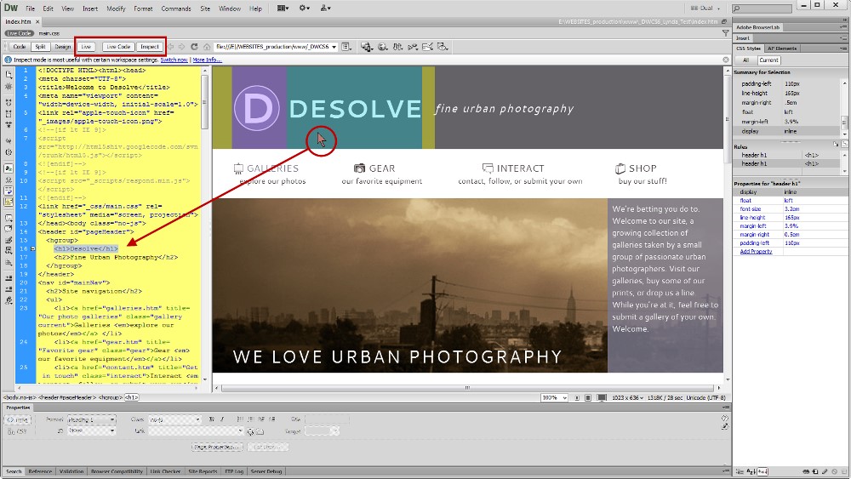Click W3C Validation icon
The image size is (851, 479).
[413, 47]
